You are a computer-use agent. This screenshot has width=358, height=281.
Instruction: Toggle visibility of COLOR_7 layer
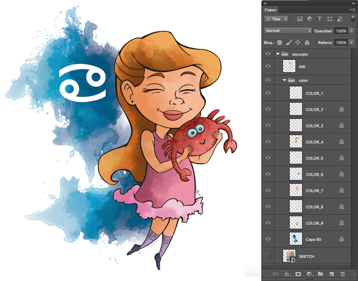268,190
